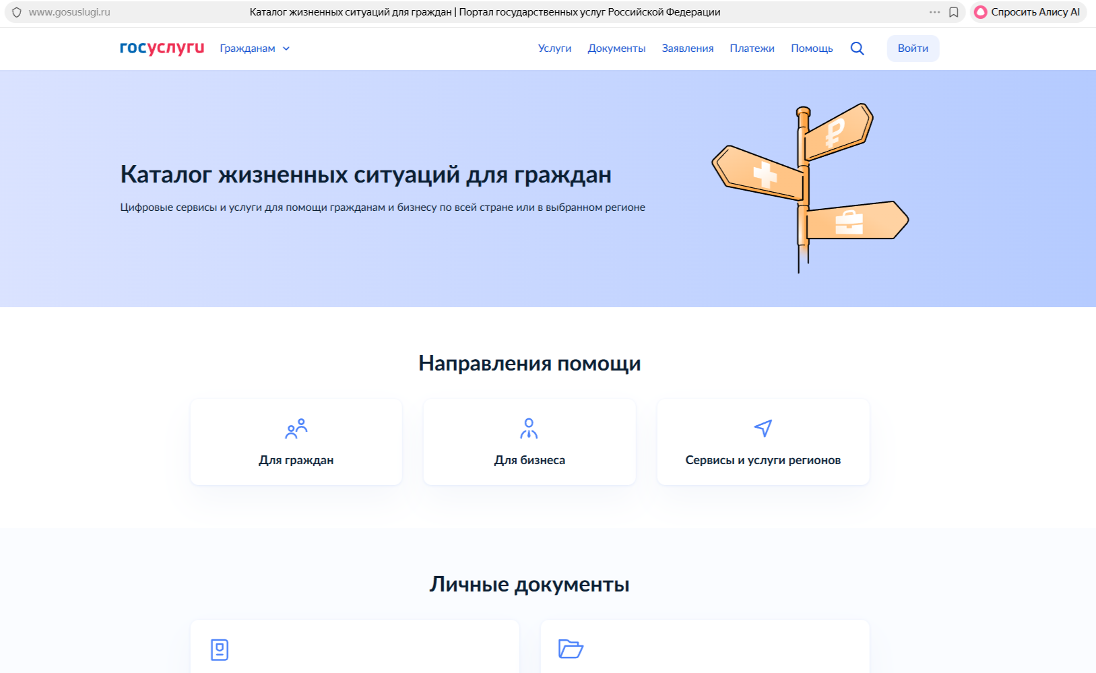
Task: Open the Услуги menu item
Action: point(554,49)
